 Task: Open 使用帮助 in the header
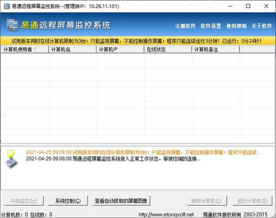[x=236, y=26]
